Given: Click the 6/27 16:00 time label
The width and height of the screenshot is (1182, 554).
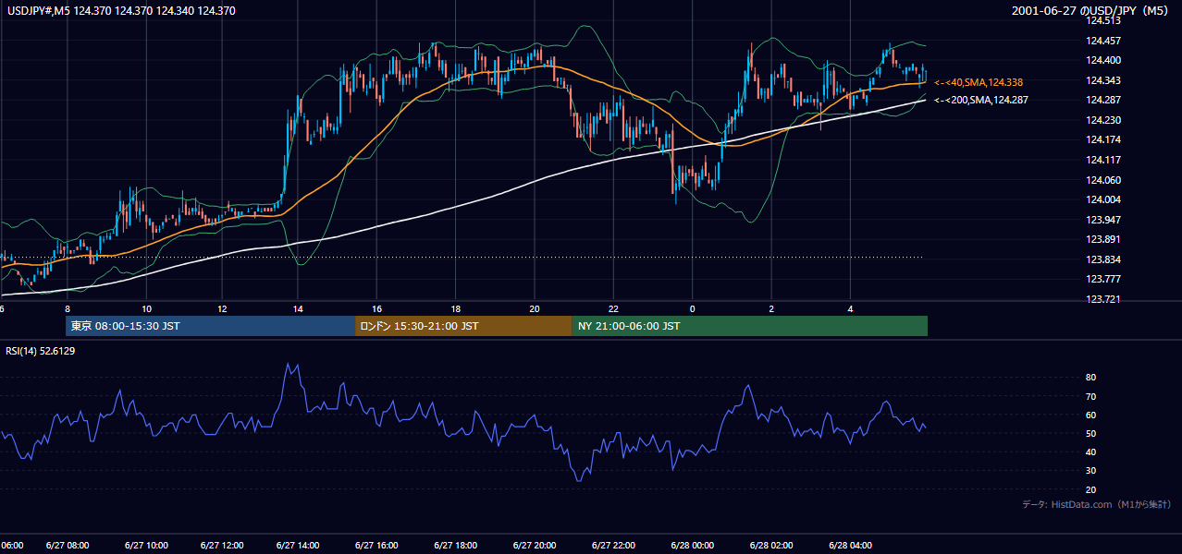Looking at the screenshot, I should 378,546.
